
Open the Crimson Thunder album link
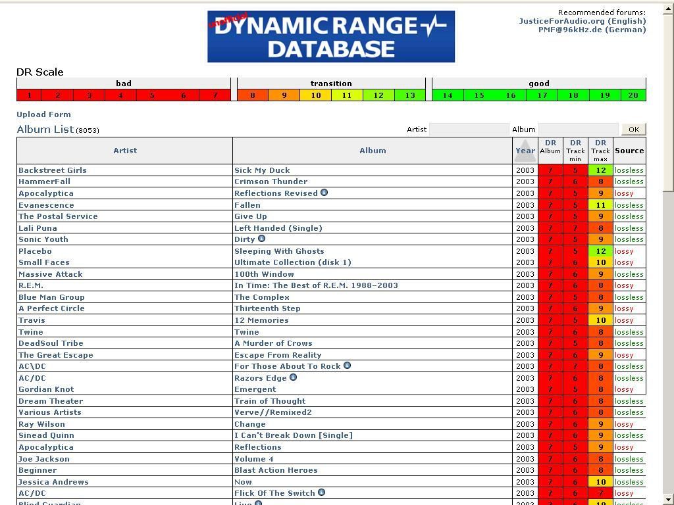tap(271, 181)
